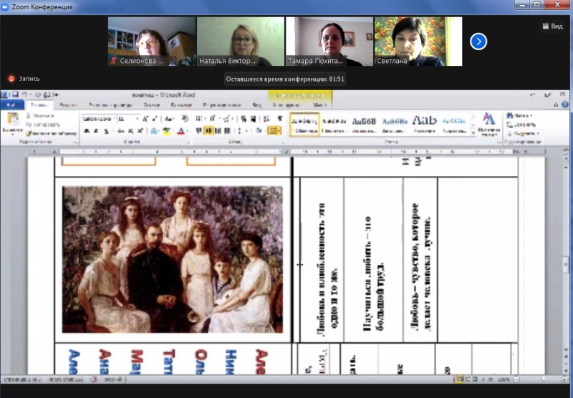Image resolution: width=573 pixels, height=398 pixels.
Task: Toggle the highlighted Center alignment
Action: coord(209,131)
